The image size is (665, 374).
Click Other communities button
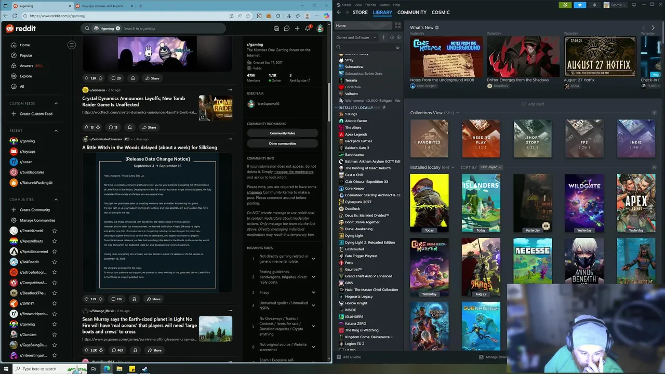[283, 143]
